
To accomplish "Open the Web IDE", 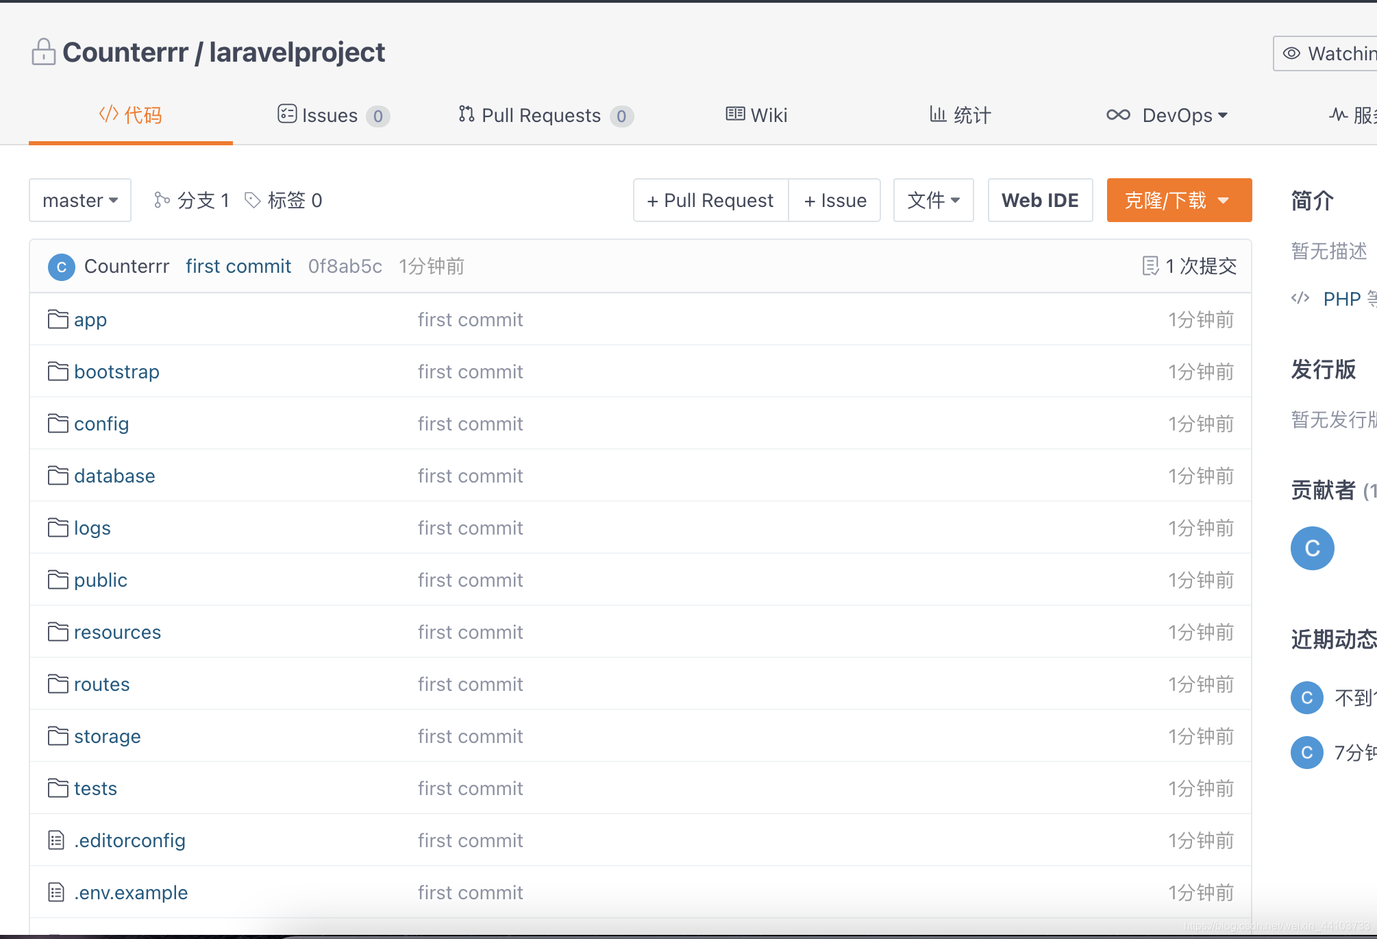I will [1040, 200].
